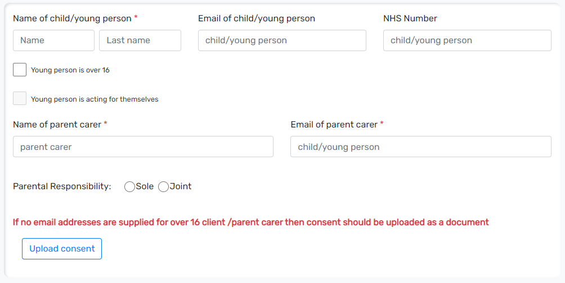The height and width of the screenshot is (283, 565).
Task: Click the 'NHS Number' label text
Action: click(410, 19)
